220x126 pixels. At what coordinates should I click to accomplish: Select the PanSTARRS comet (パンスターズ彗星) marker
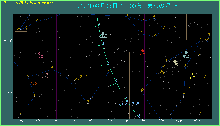click(127, 101)
